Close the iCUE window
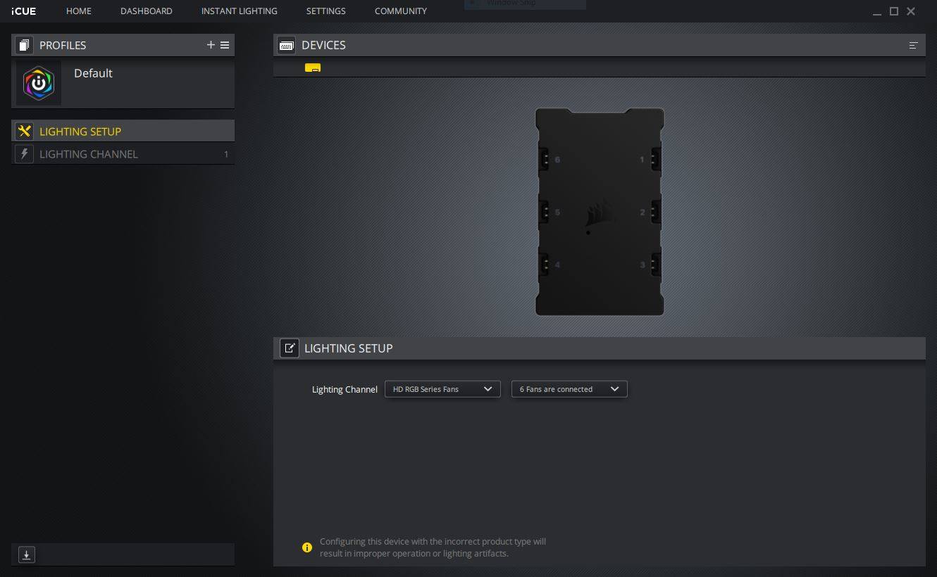The height and width of the screenshot is (577, 937). click(x=911, y=11)
